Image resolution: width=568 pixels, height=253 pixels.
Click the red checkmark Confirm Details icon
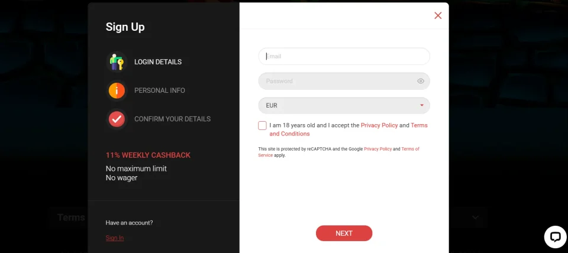117,119
